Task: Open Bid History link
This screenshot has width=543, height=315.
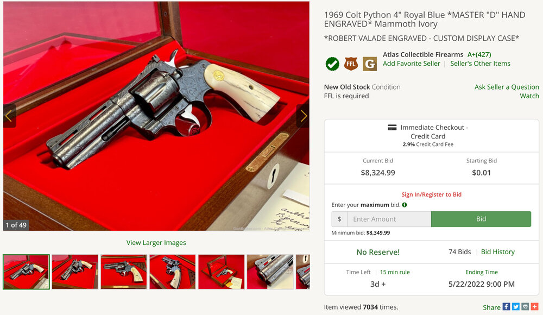Action: click(497, 252)
